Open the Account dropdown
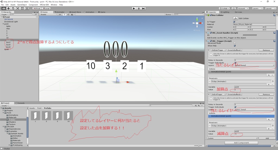Image resolution: width=278 pixels, height=150 pixels. 243,8
